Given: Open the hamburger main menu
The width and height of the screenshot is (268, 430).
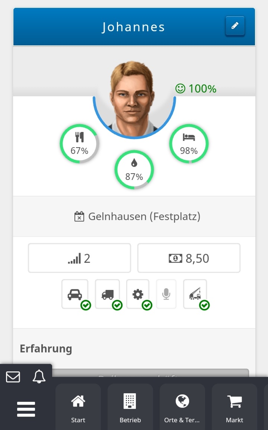Looking at the screenshot, I should click(26, 409).
